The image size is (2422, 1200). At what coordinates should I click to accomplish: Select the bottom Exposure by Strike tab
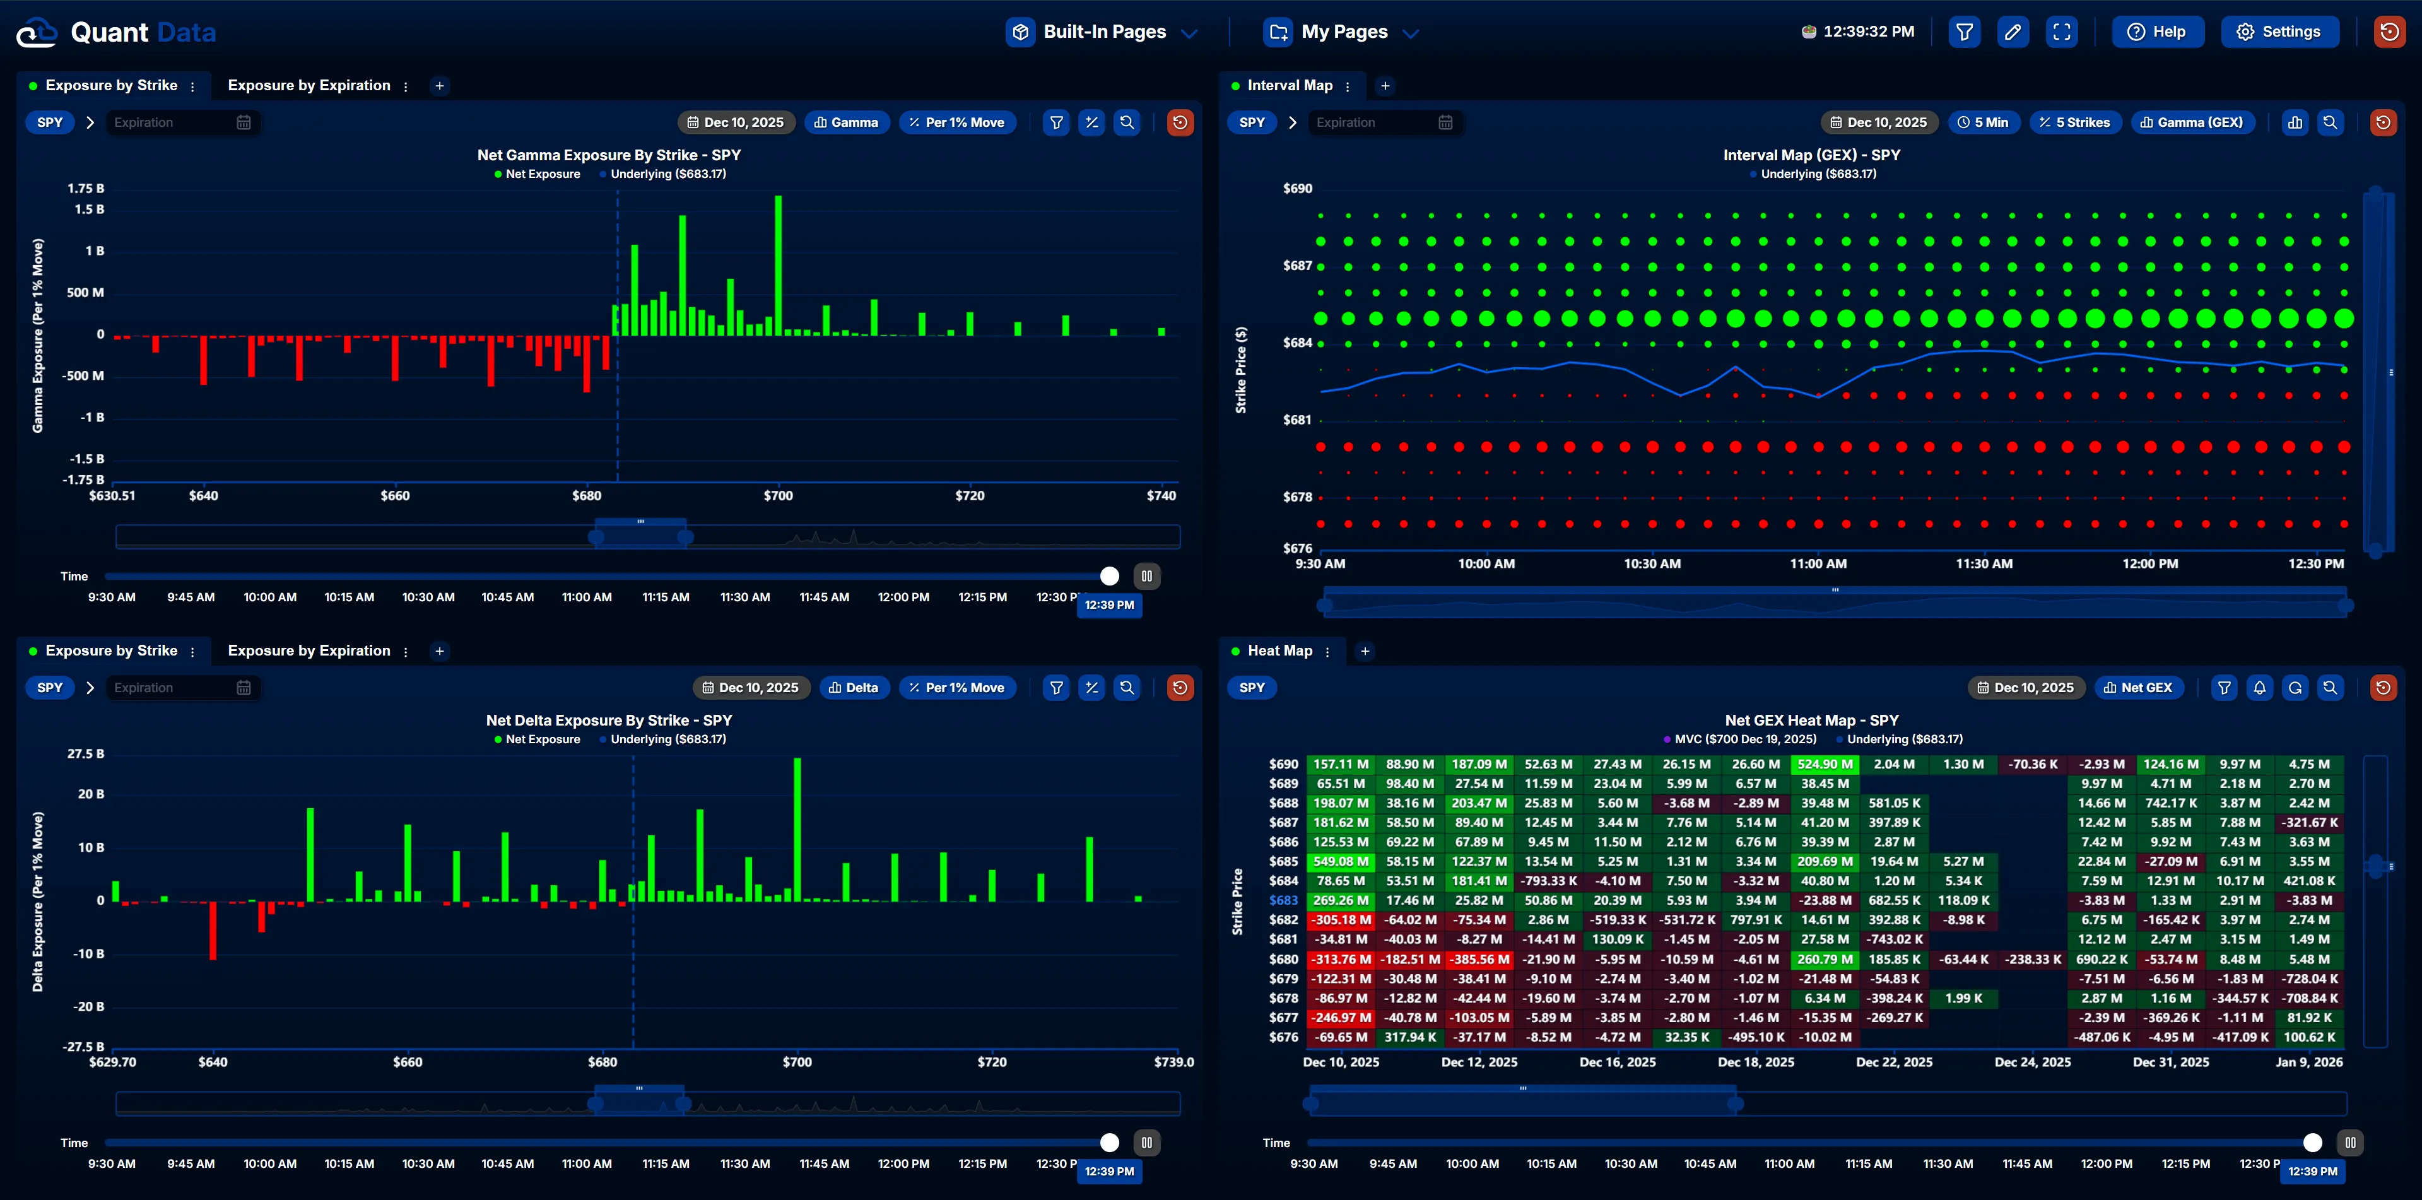point(111,650)
